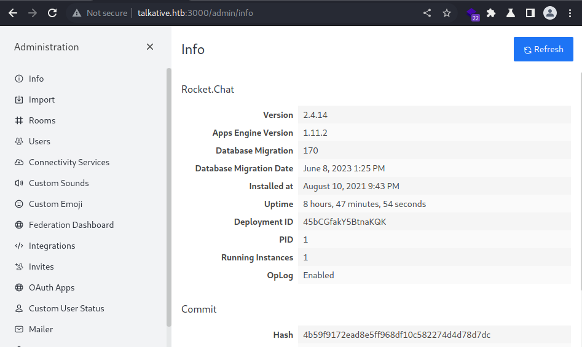Toggle the browser side panel
The width and height of the screenshot is (582, 347).
tap(530, 14)
